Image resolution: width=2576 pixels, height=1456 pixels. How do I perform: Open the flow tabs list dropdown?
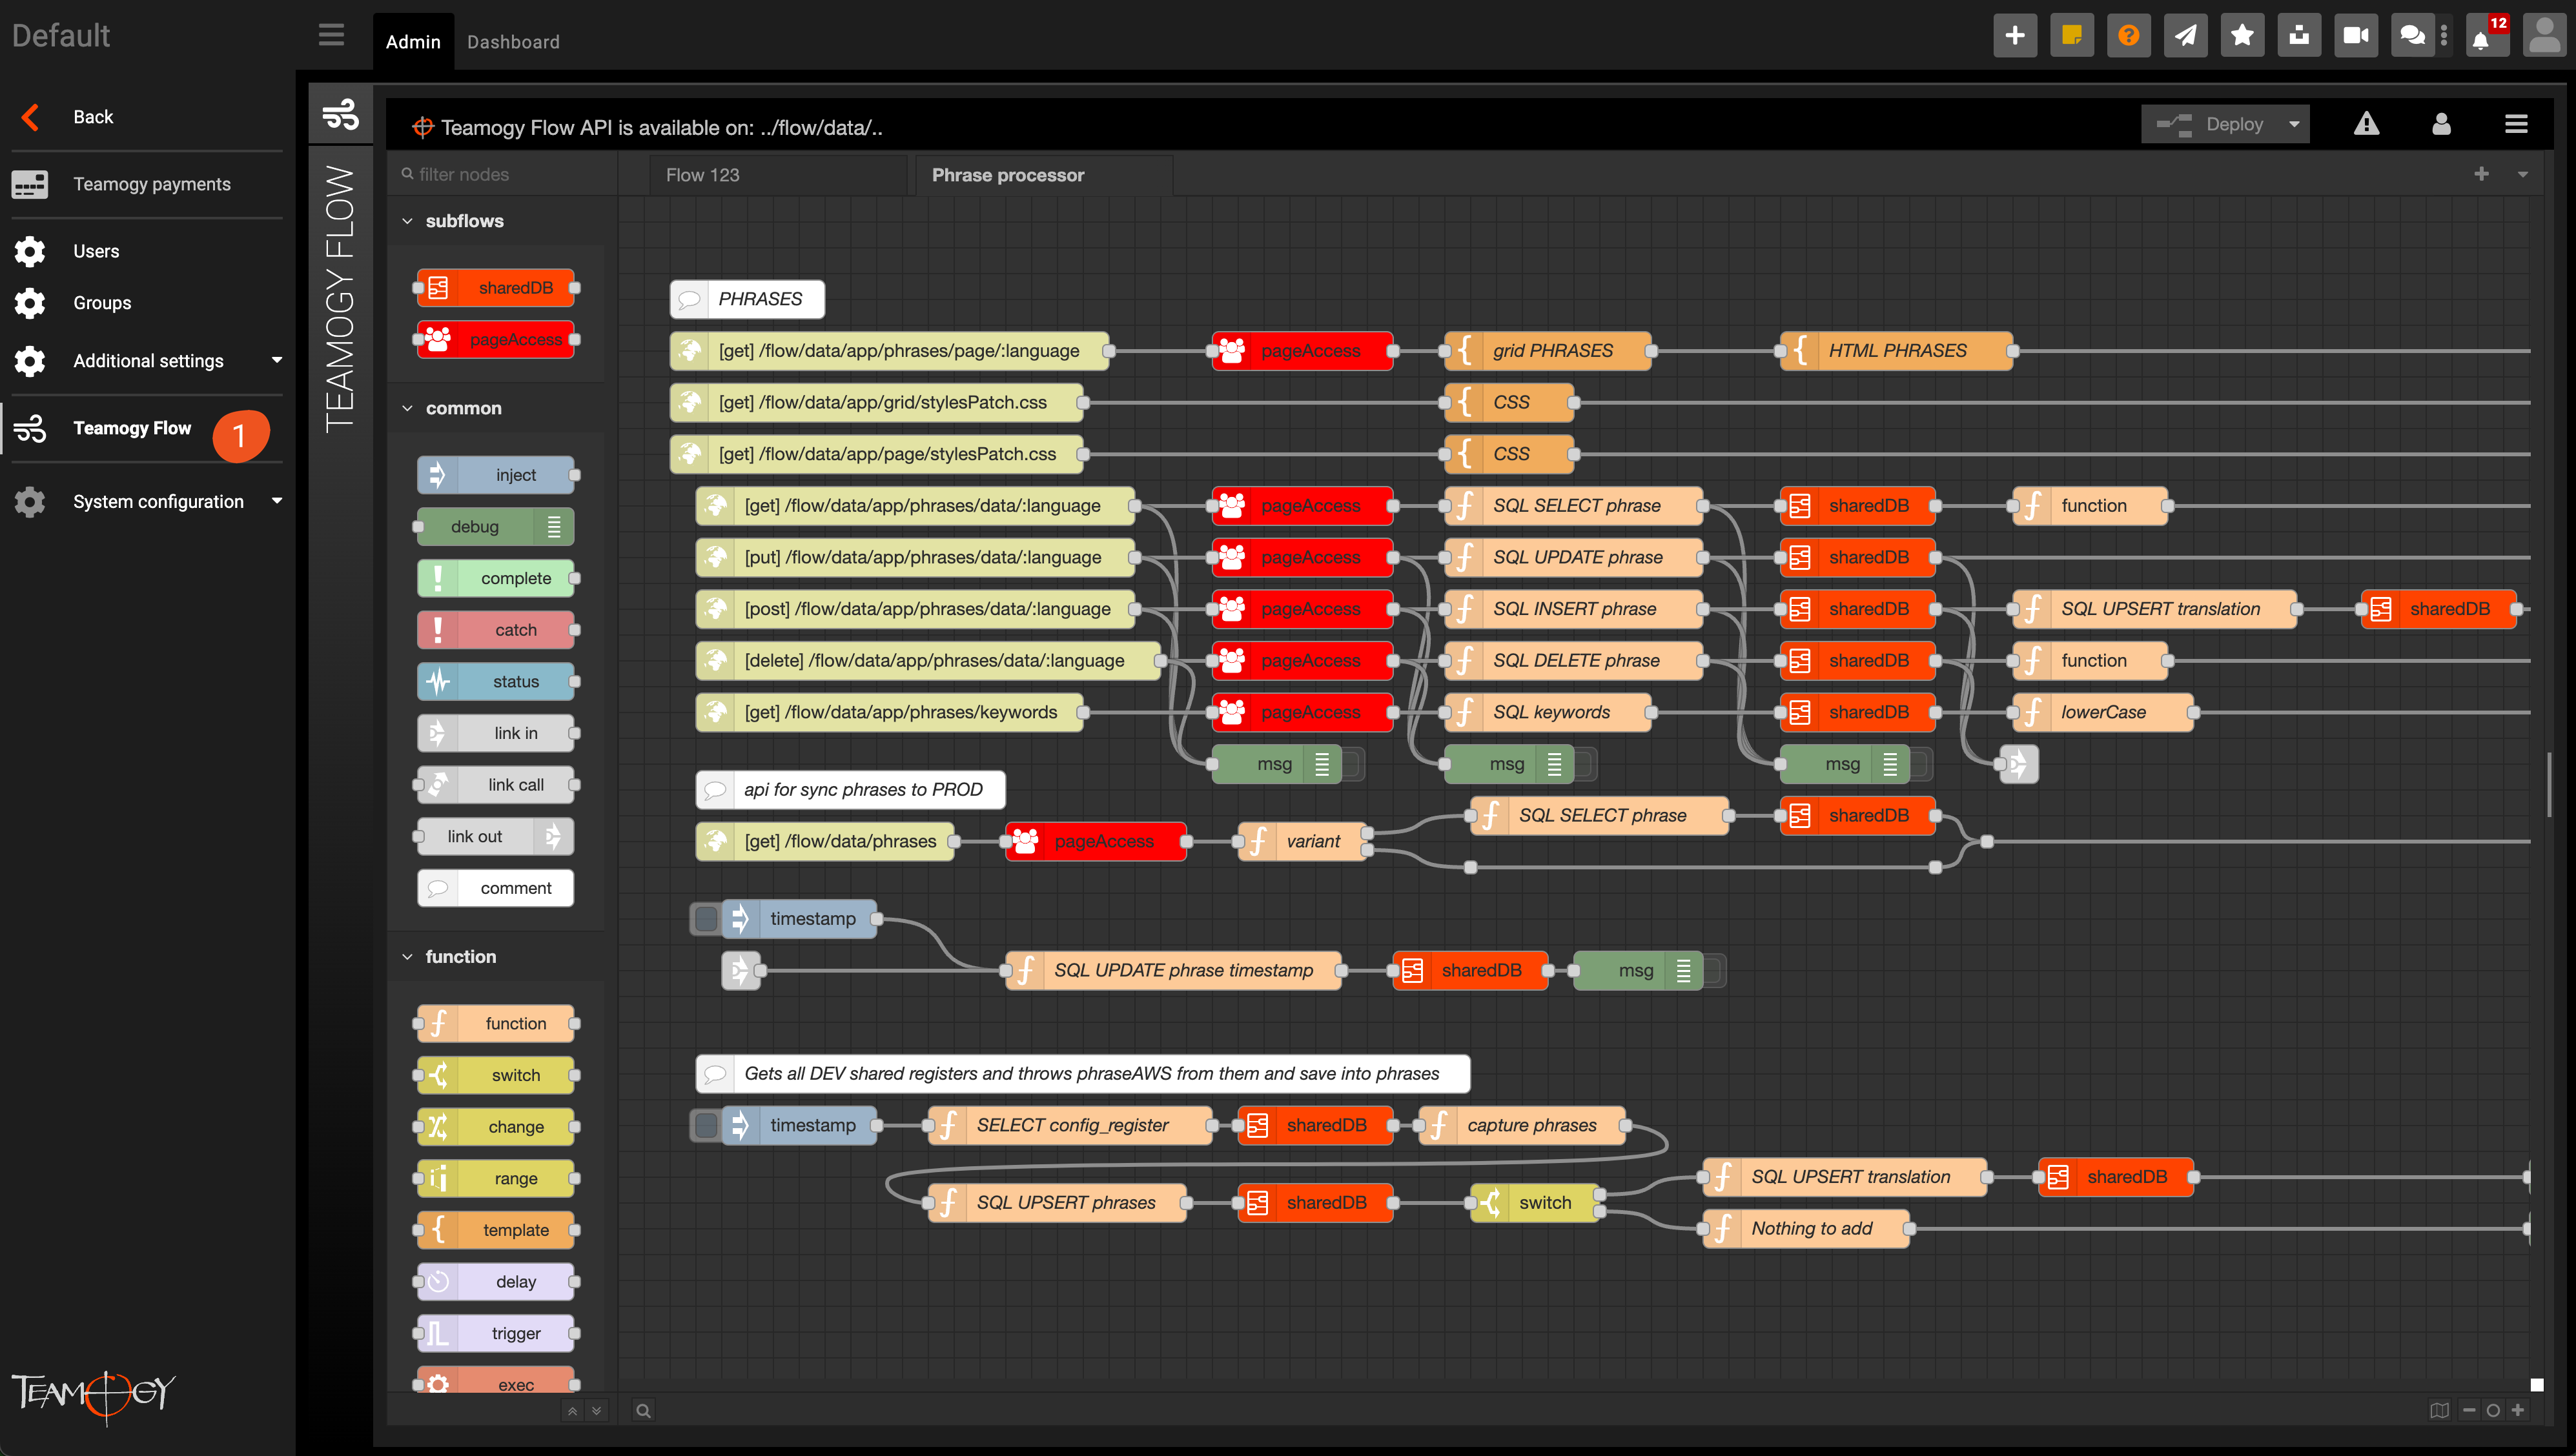pos(2523,174)
